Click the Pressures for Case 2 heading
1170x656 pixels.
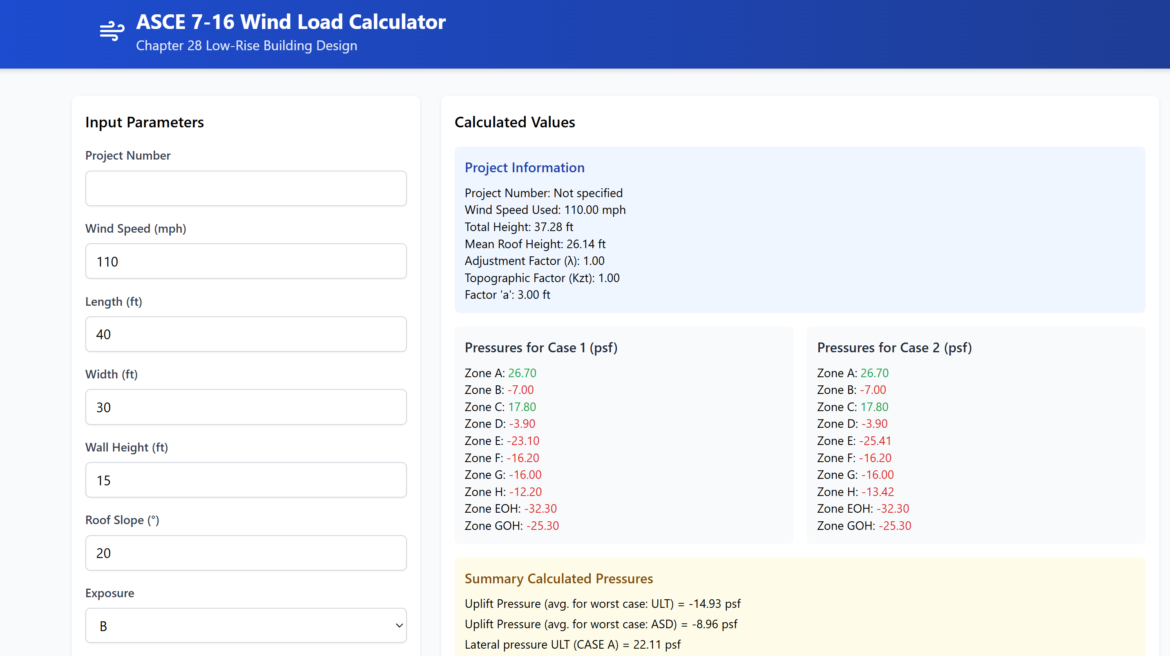pos(894,348)
